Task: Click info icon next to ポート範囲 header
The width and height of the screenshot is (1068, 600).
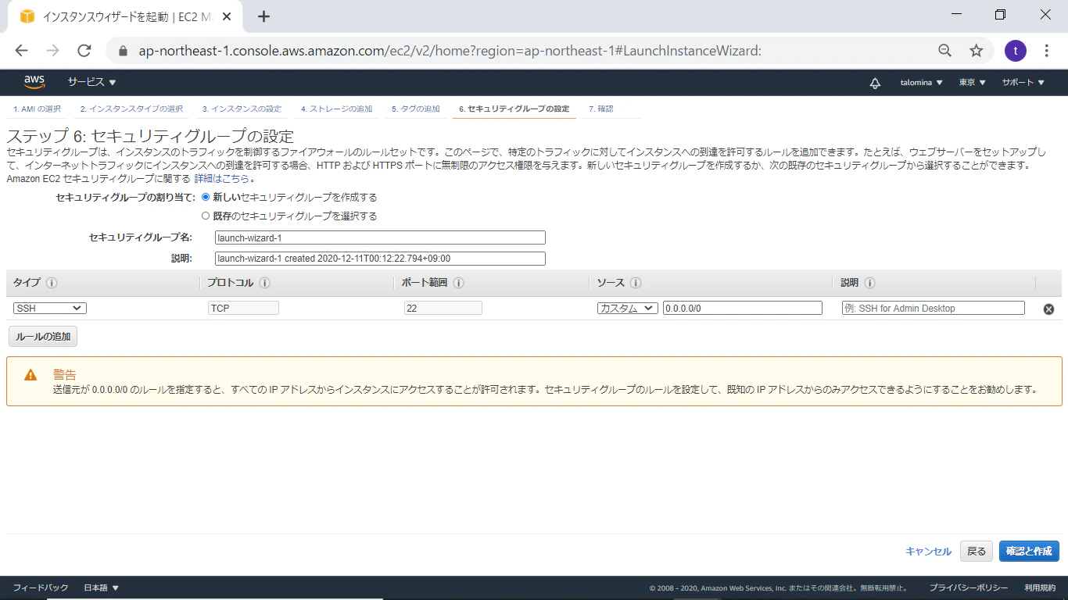Action: pos(458,283)
